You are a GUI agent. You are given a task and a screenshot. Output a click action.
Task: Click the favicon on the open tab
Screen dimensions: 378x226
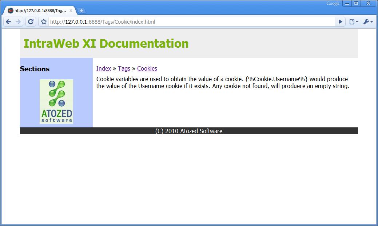coord(11,11)
